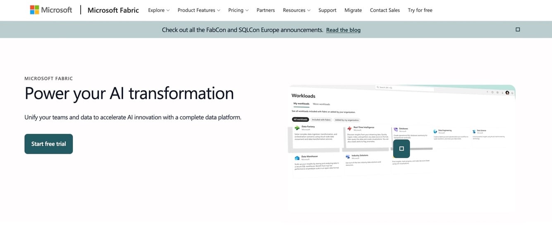Click the Start free trial button
The image size is (552, 243).
(x=48, y=144)
